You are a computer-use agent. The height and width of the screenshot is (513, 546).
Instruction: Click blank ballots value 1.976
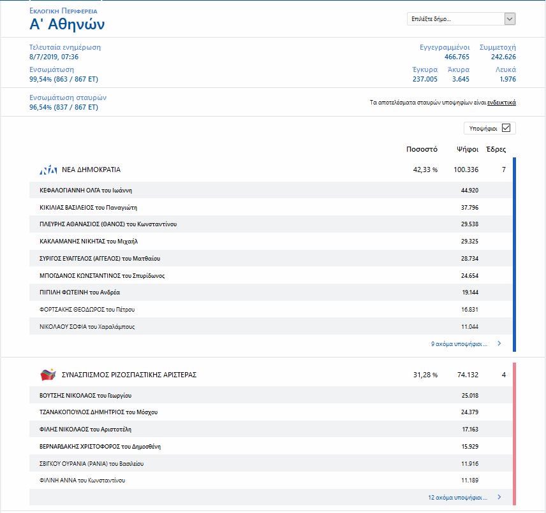pos(508,79)
